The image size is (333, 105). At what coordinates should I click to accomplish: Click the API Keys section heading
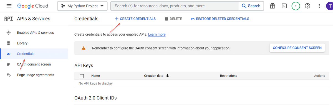point(84,65)
